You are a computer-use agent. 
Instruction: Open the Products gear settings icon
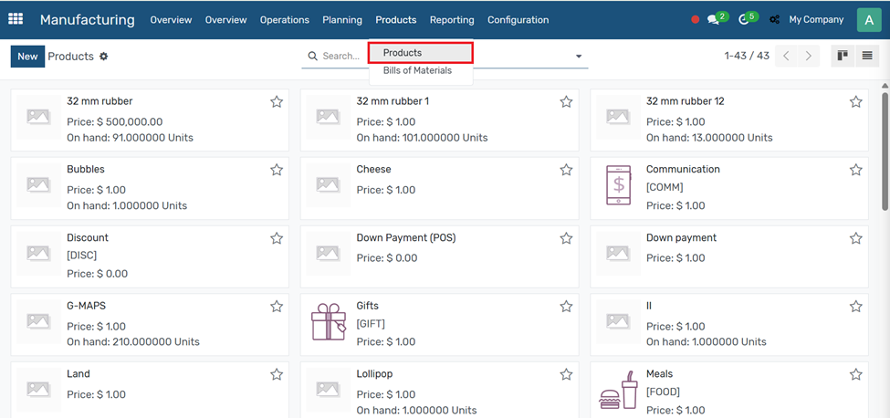point(104,57)
